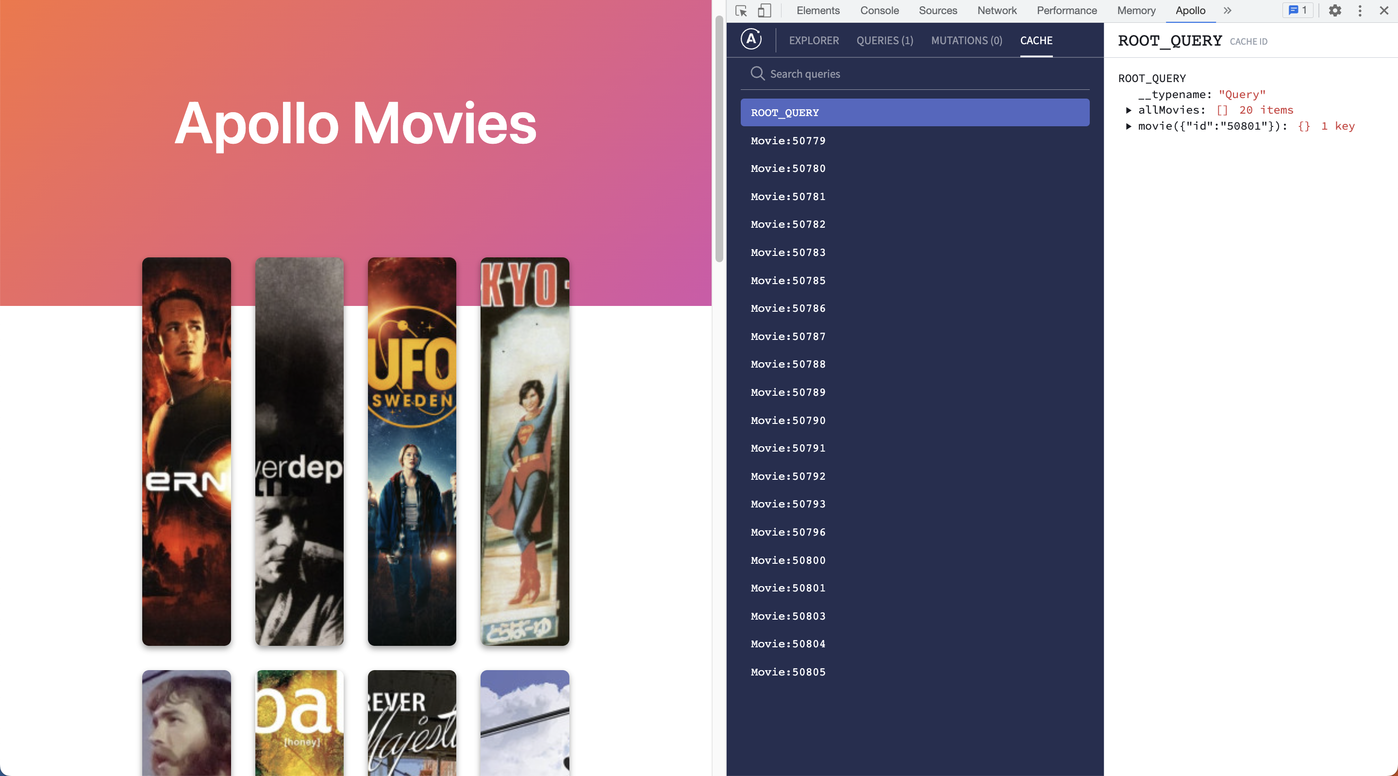Switch to the Explorer tab

814,41
